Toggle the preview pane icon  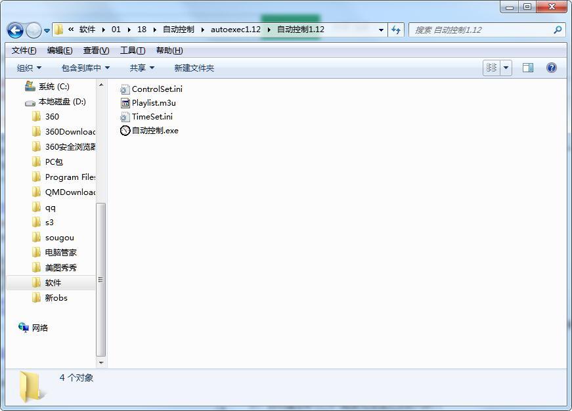(527, 68)
